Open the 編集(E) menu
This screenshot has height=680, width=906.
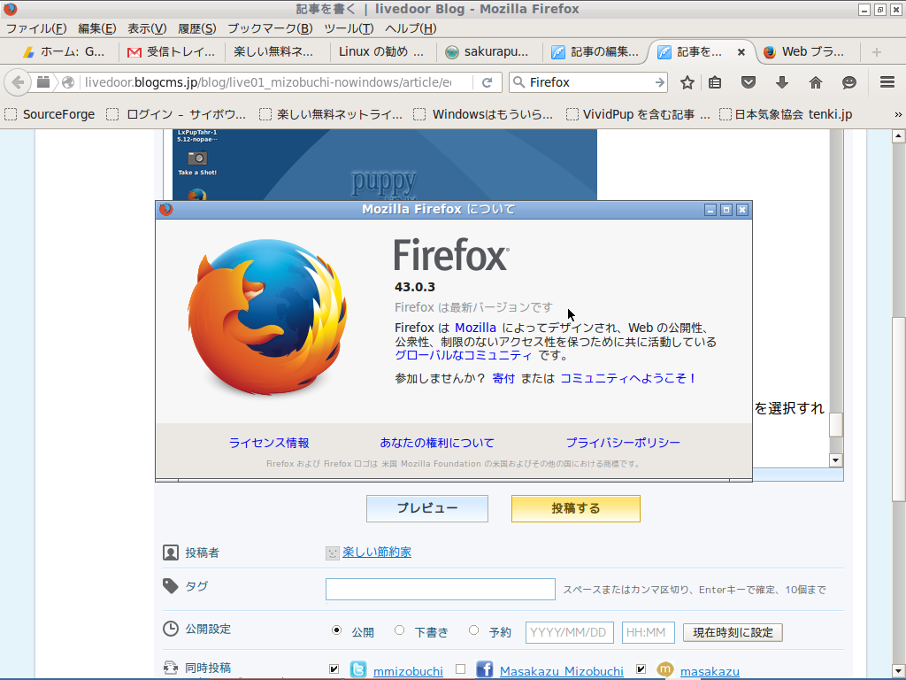[97, 28]
